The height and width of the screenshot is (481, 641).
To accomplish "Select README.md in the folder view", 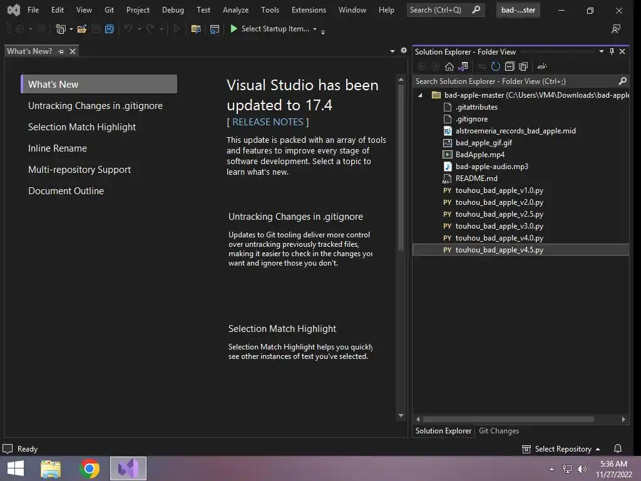I will tap(476, 178).
